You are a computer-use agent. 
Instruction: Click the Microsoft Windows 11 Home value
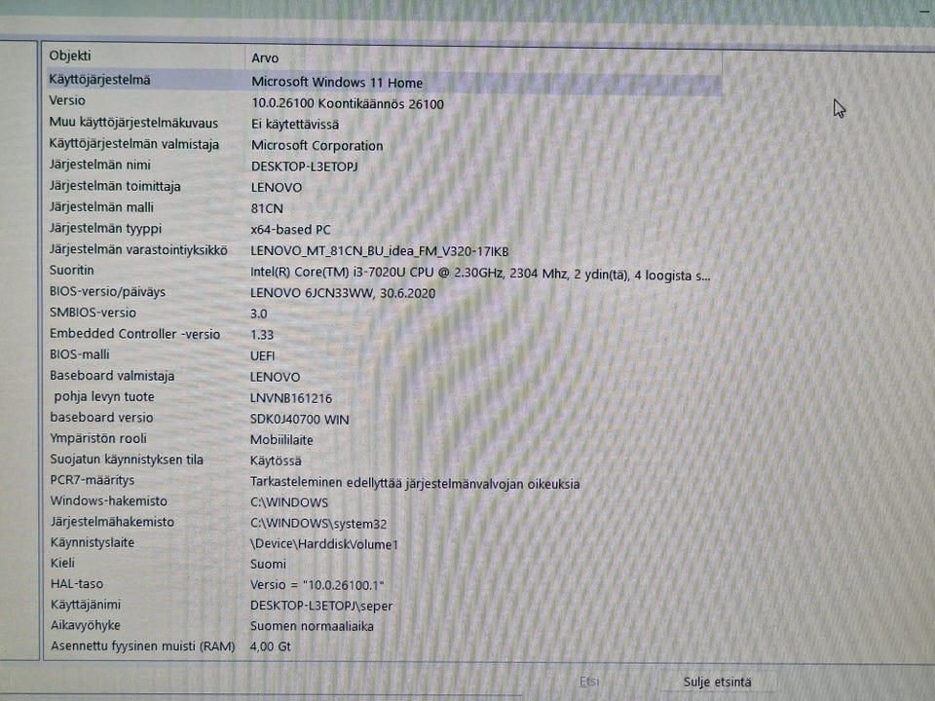pyautogui.click(x=337, y=82)
